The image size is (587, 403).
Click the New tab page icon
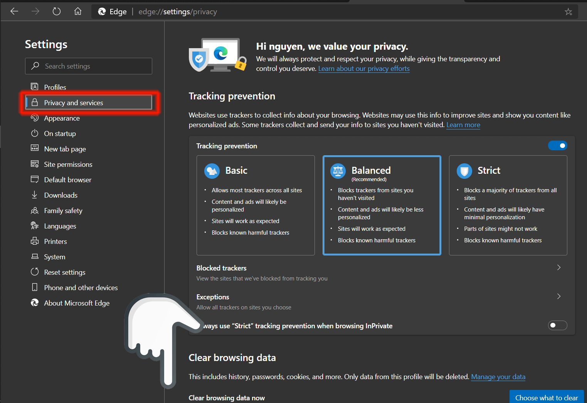(35, 148)
